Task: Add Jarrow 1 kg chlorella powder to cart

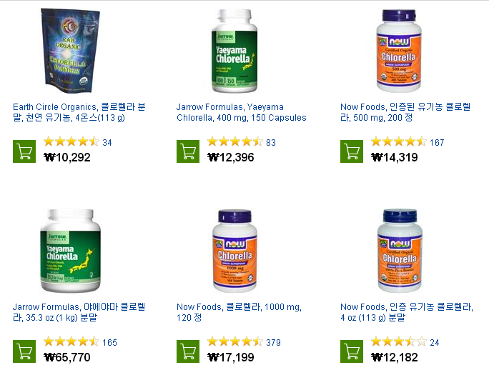Action: (24, 351)
